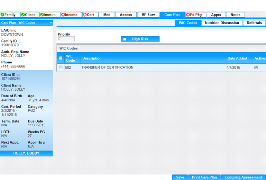Click the red status icon on Fd Pkg tab
Screen dimensions: 266x180
188,15
